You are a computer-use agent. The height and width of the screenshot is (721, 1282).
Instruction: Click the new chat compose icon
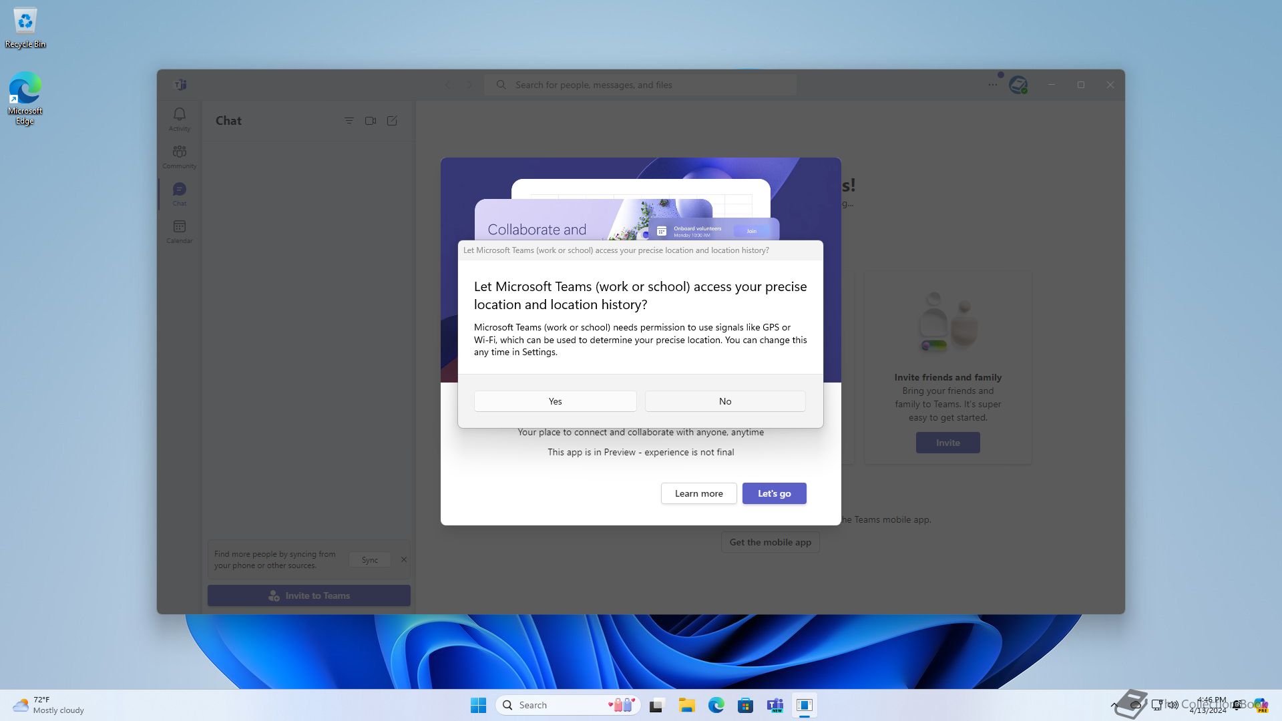(392, 121)
